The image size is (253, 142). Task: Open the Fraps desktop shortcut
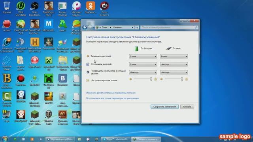tap(7, 116)
